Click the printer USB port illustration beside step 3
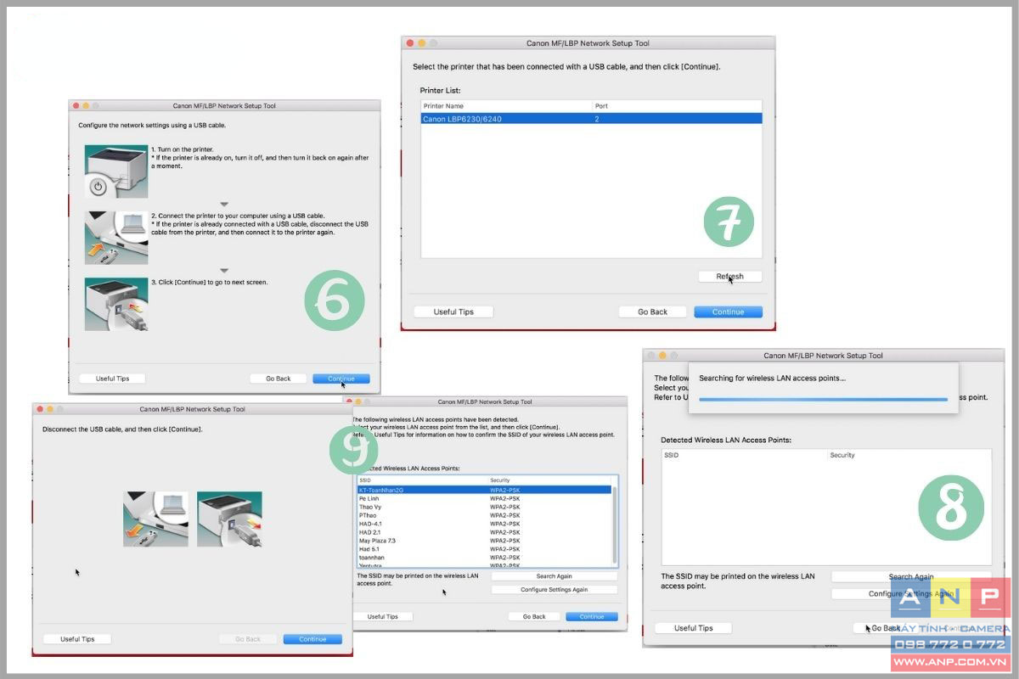 tap(115, 304)
